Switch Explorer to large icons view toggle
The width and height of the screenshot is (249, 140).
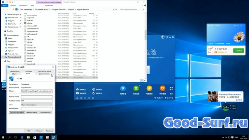pyautogui.click(x=145, y=80)
